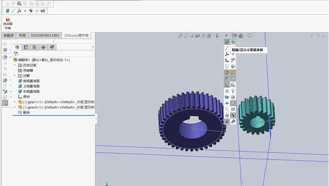The width and height of the screenshot is (329, 186).
Task: Select the 装配体1 root tree item
Action: 41,60
